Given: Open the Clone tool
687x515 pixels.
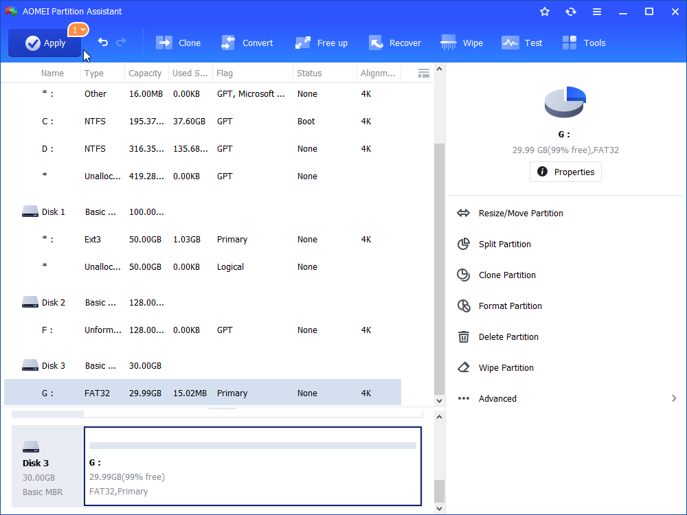Looking at the screenshot, I should pos(179,43).
